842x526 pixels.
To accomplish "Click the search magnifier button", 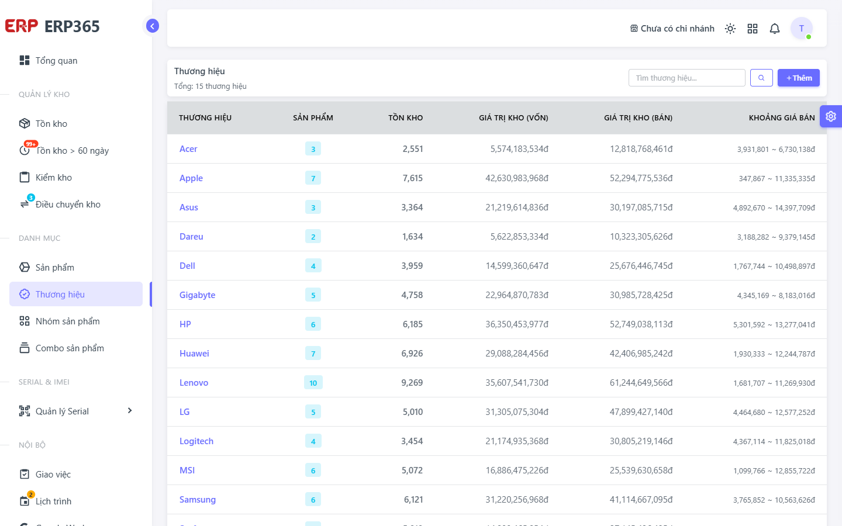I will [x=761, y=78].
